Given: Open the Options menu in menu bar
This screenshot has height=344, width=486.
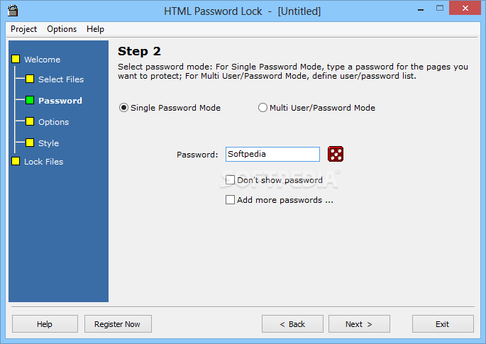Looking at the screenshot, I should 62,29.
